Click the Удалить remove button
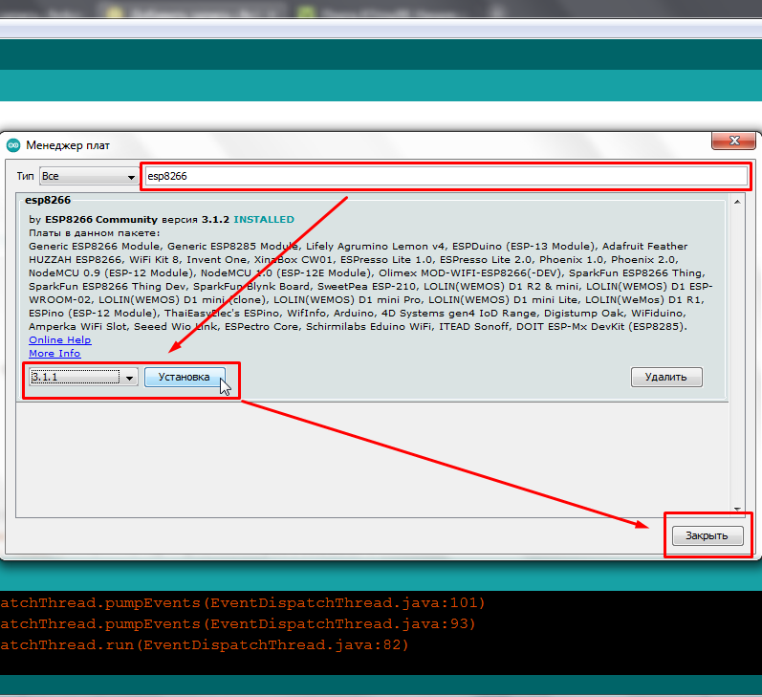762x697 pixels. click(x=666, y=377)
